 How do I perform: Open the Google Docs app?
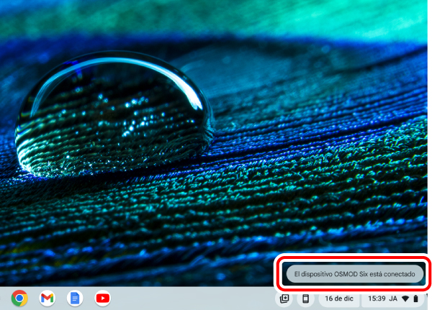pos(74,298)
